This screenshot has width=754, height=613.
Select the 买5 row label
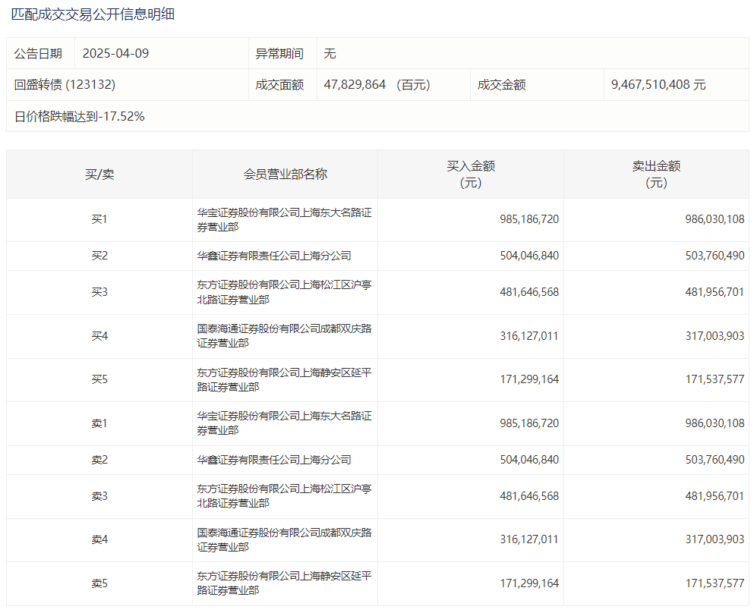coord(99,379)
